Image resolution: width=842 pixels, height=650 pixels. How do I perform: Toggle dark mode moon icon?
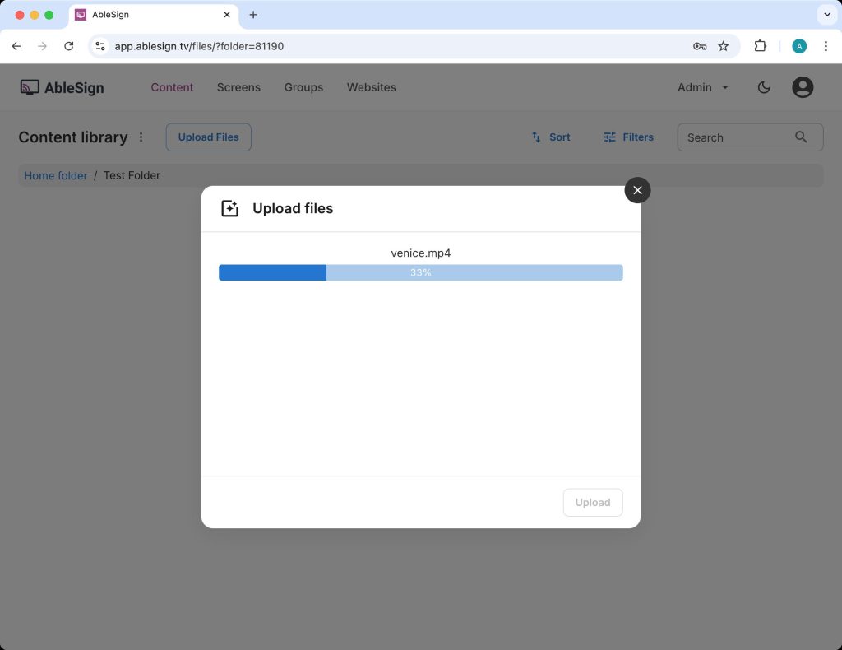click(x=764, y=87)
